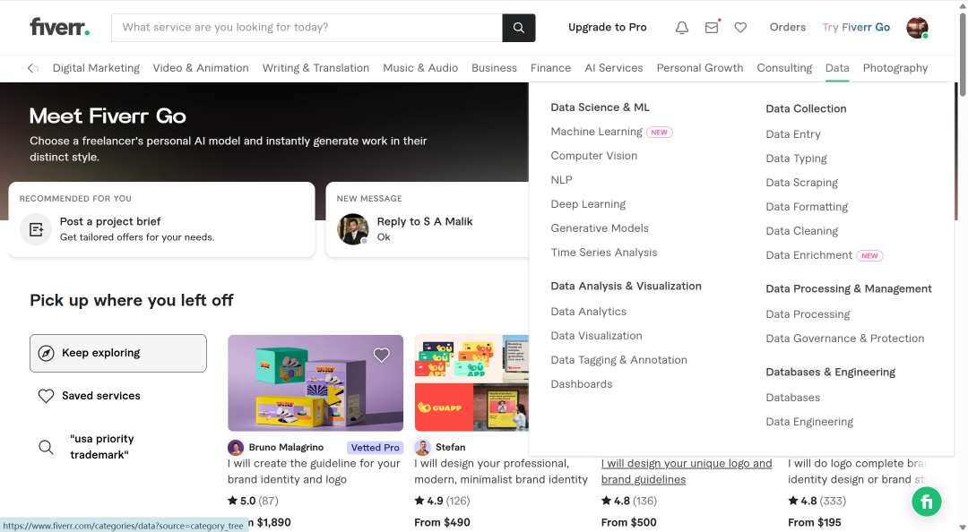Select Time Series Analysis
This screenshot has width=968, height=532.
pos(604,252)
